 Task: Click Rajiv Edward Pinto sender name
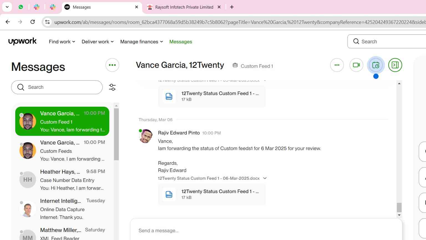pyautogui.click(x=179, y=133)
